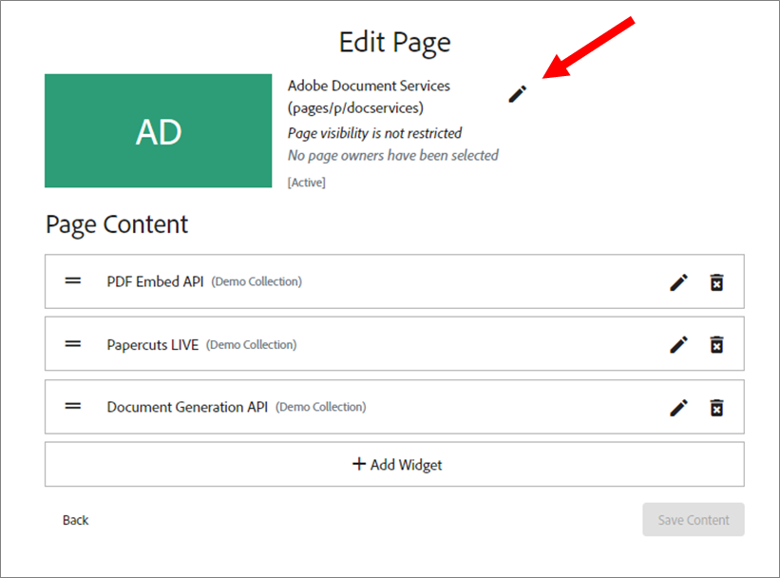
Task: Edit the Document Generation API widget
Action: pos(678,408)
